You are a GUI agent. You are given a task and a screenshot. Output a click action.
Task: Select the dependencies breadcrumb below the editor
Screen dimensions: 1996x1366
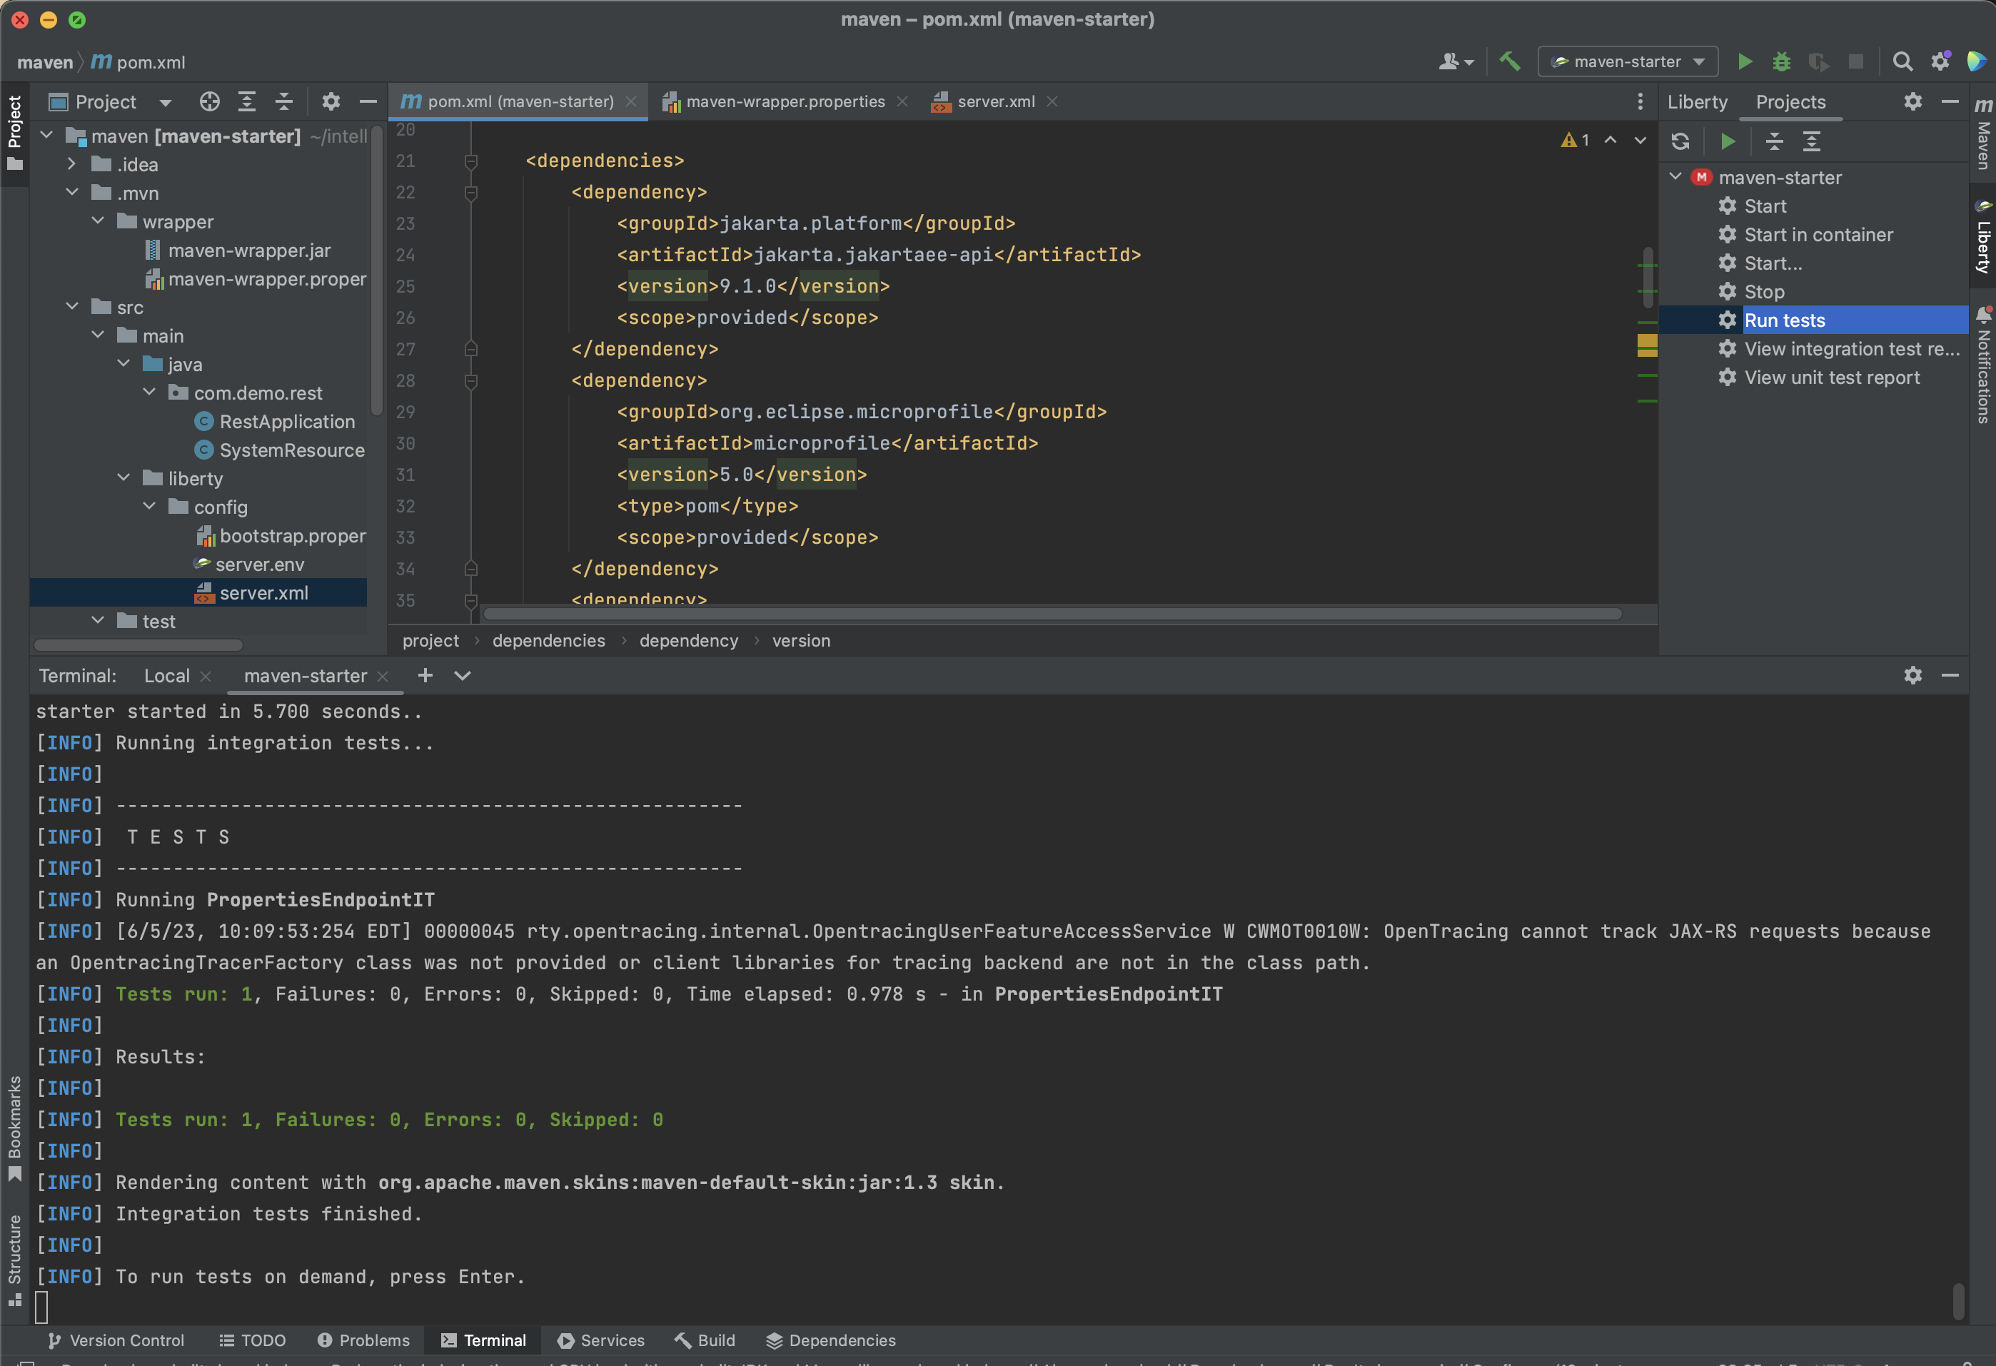click(548, 640)
